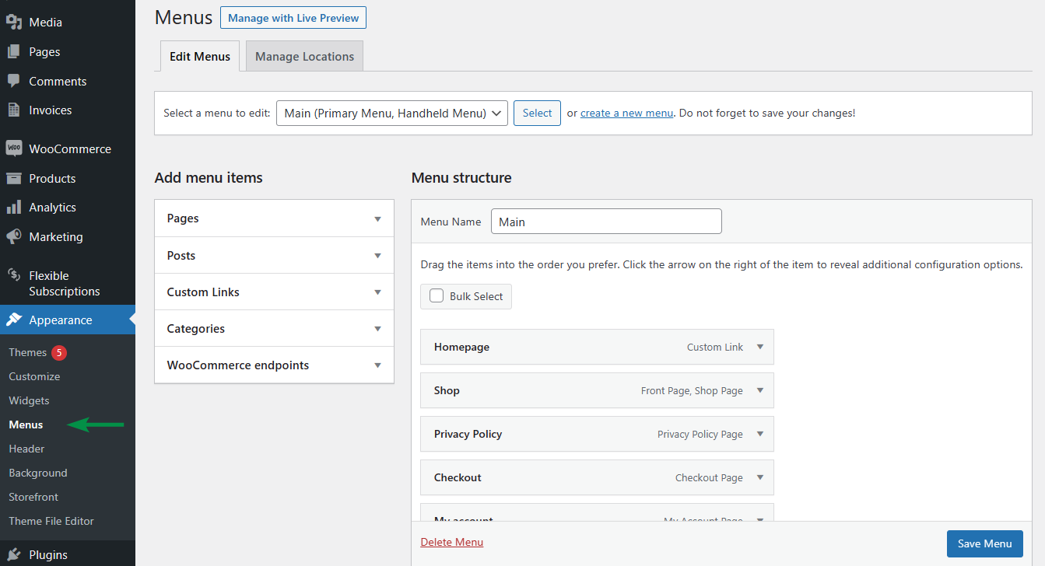Open the Select a menu to edit dropdown
The height and width of the screenshot is (566, 1045).
click(392, 113)
